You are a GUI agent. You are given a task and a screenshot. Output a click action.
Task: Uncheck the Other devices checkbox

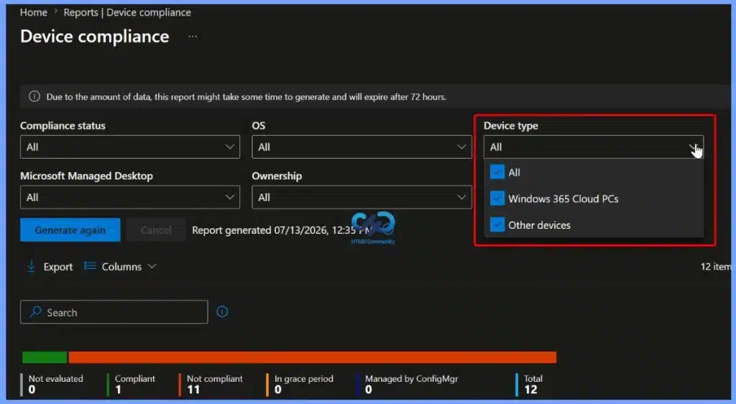pos(497,225)
